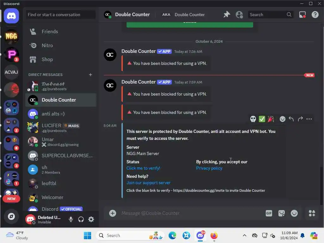Open anti alts =) conversation

point(61,114)
